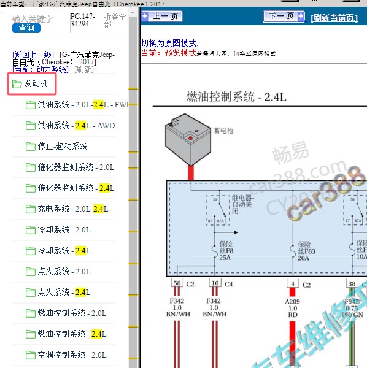Open folder icon for 冷却系统 2.4L
Image resolution: width=367 pixels, height=368 pixels.
[31, 251]
